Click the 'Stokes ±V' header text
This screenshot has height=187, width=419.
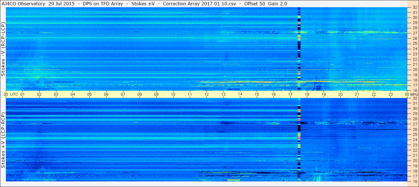(143, 4)
